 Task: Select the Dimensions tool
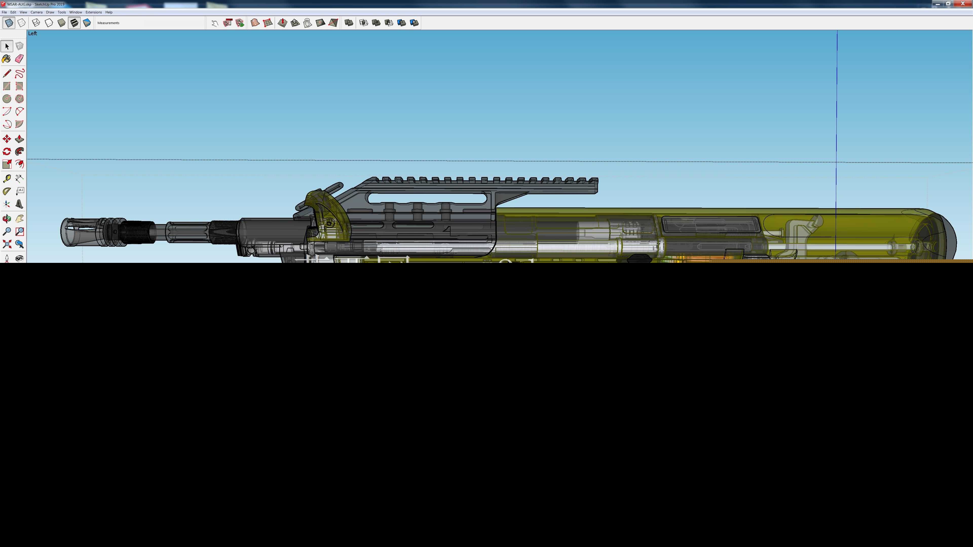20,179
